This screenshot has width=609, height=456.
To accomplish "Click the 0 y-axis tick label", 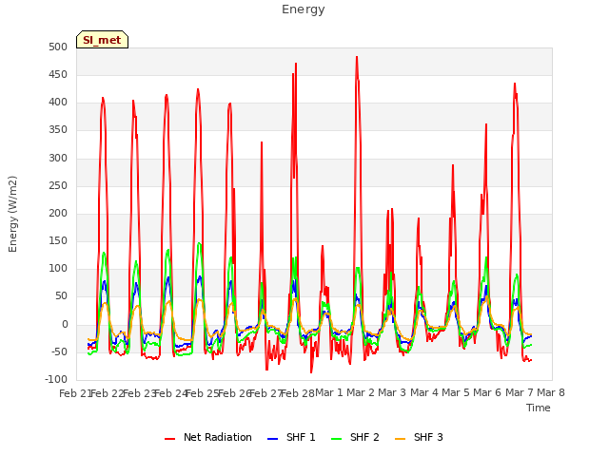I will (65, 324).
